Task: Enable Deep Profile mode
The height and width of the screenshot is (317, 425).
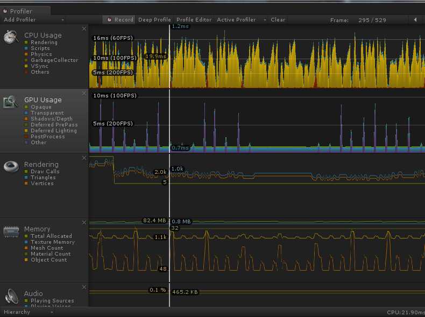Action: coord(154,19)
